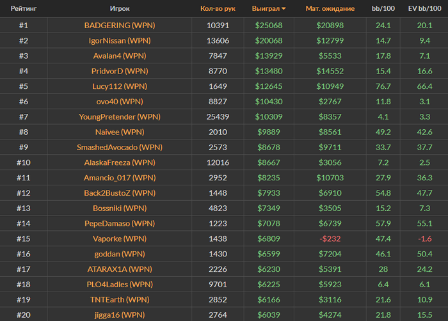View YoungPretender (WPN) player stats

[x=120, y=116]
